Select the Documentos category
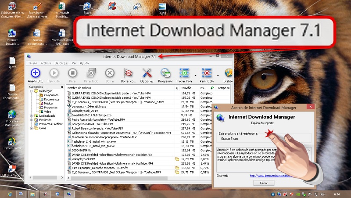 tap(52, 99)
